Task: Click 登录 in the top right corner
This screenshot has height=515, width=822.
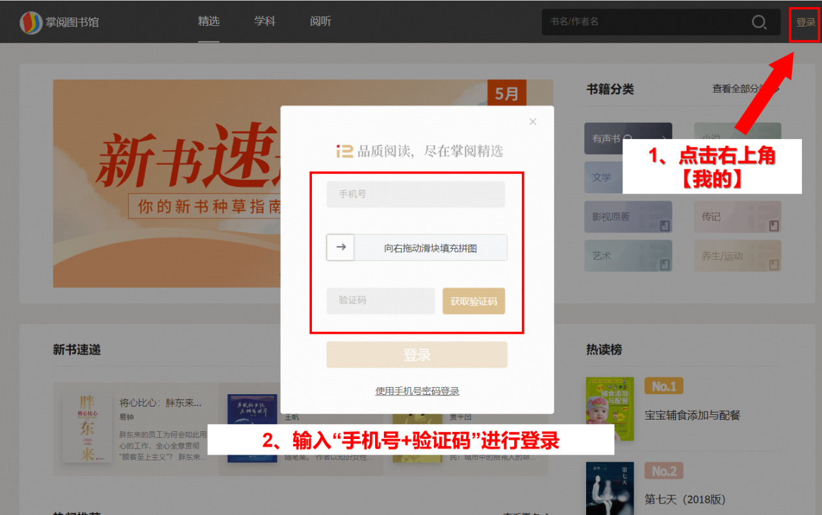Action: [805, 22]
